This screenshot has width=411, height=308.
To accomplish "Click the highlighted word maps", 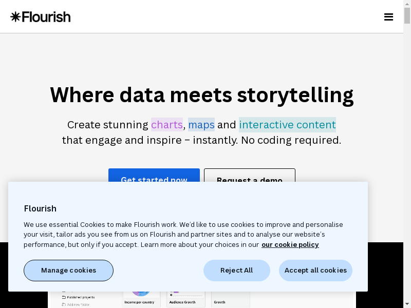I will click(x=201, y=125).
